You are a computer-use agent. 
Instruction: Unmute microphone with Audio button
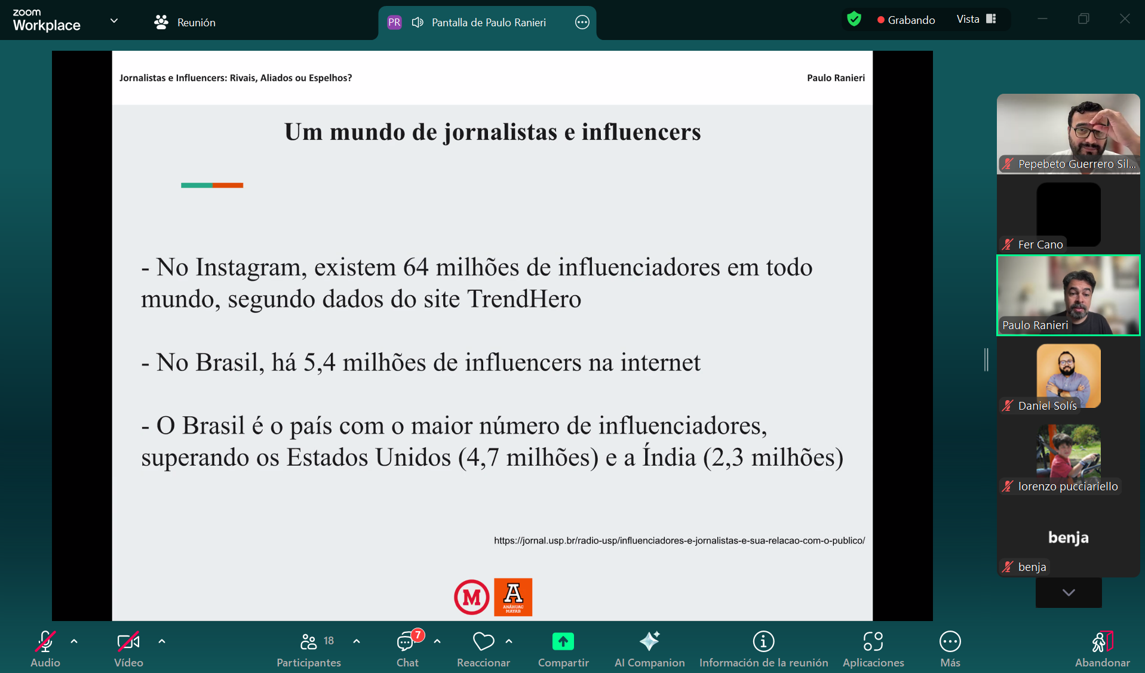tap(45, 649)
